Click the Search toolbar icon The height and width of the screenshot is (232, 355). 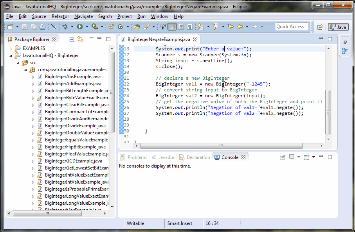[147, 27]
